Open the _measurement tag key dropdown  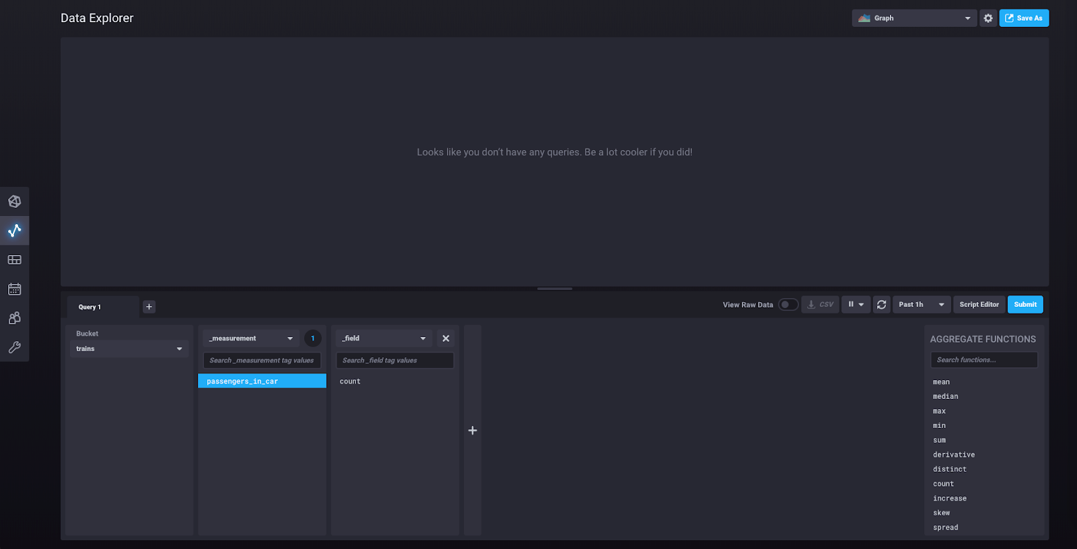251,338
